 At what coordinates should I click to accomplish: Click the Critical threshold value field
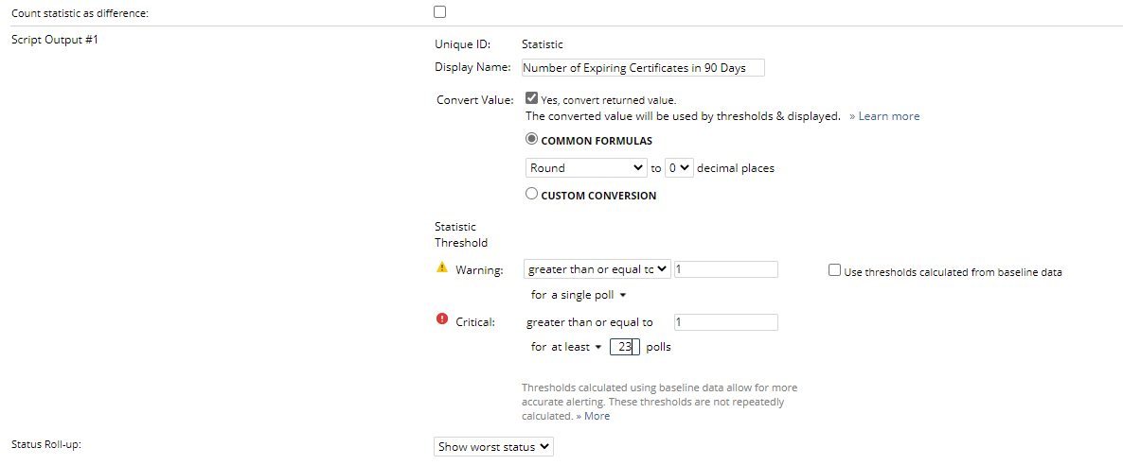tap(725, 322)
